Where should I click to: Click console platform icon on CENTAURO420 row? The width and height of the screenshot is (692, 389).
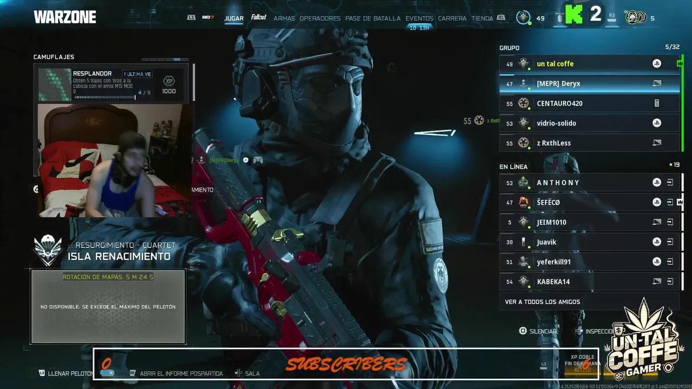tap(657, 103)
